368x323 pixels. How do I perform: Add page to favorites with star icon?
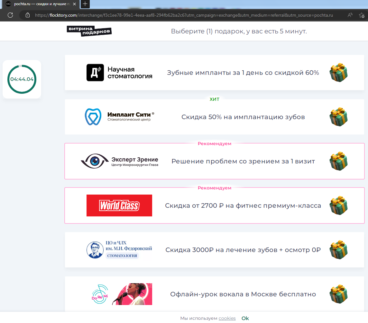362,15
